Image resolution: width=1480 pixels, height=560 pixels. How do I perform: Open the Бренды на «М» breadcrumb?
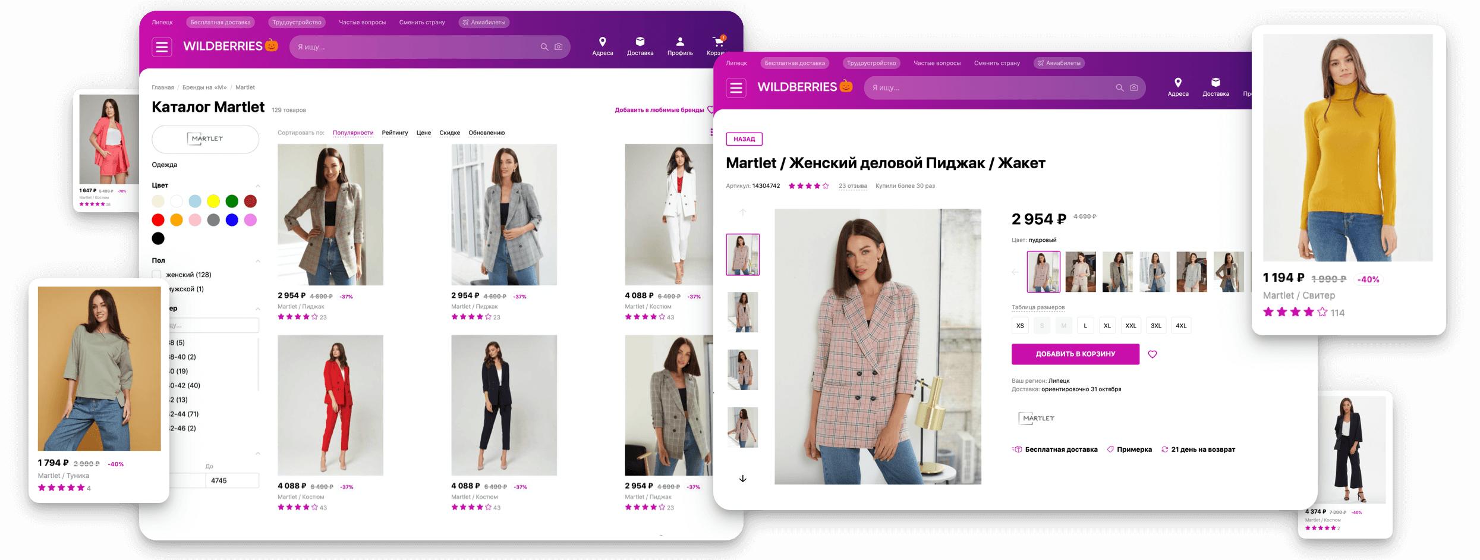click(204, 87)
